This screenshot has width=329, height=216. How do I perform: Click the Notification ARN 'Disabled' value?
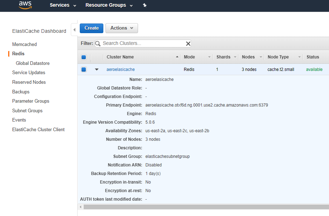[x=153, y=165]
